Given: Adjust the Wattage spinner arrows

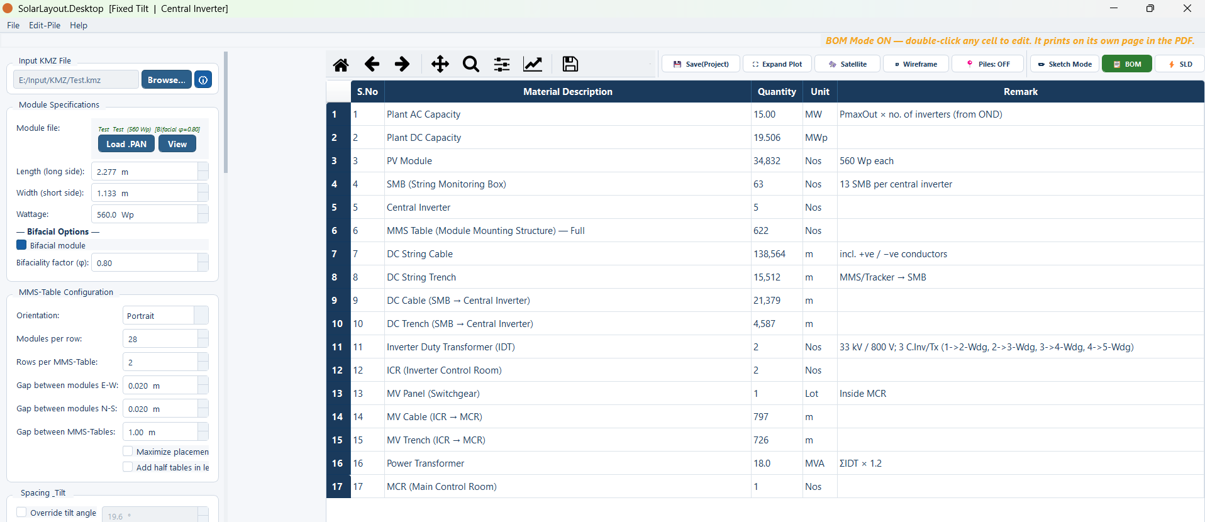Looking at the screenshot, I should (203, 214).
